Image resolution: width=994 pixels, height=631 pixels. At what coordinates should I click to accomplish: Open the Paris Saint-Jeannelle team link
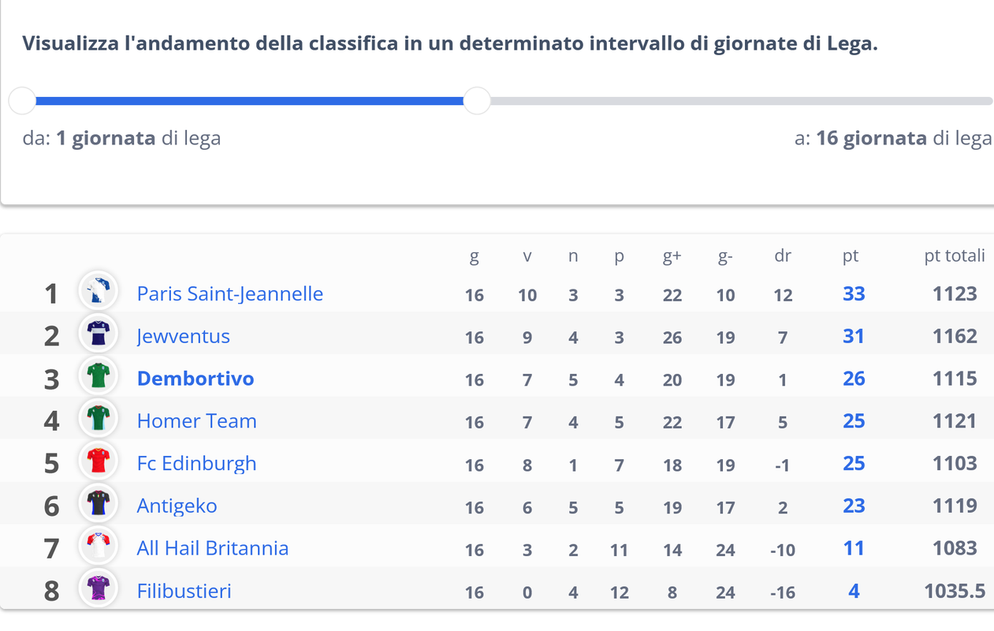[x=229, y=294]
